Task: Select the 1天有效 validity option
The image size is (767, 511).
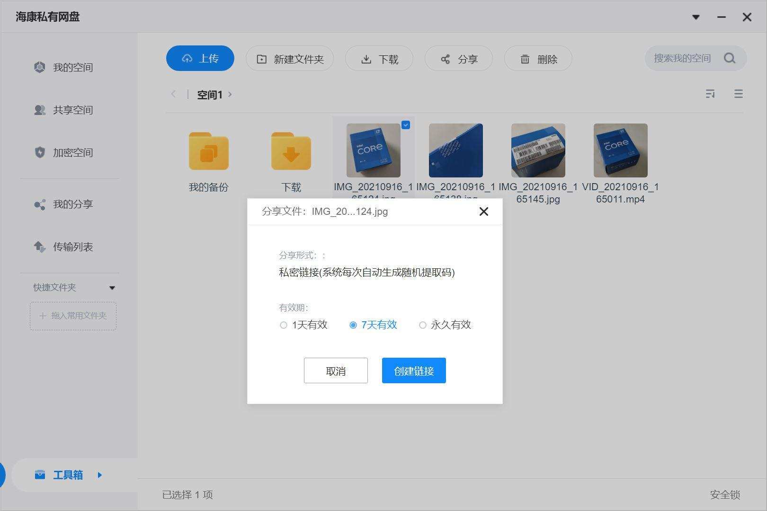Action: click(284, 325)
